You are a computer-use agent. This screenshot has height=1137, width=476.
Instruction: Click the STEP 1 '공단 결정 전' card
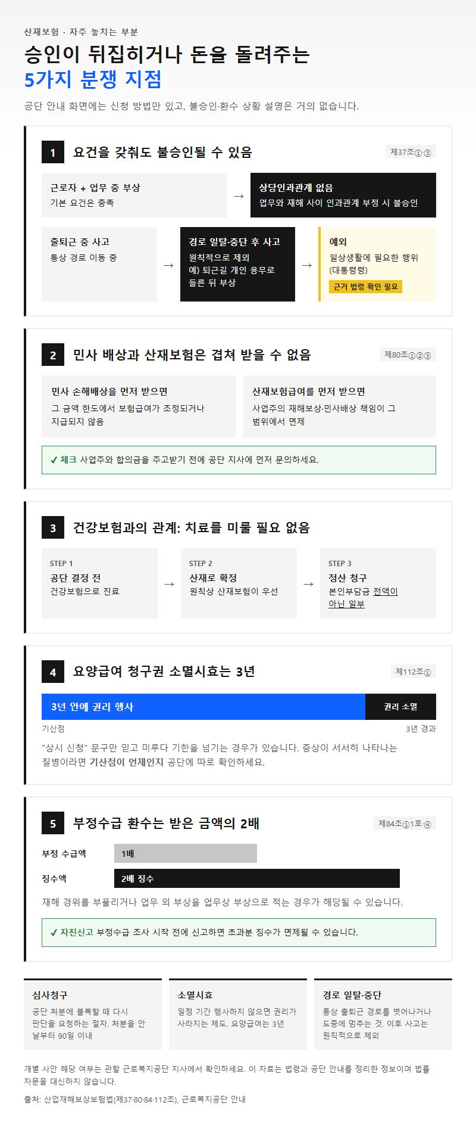[99, 583]
